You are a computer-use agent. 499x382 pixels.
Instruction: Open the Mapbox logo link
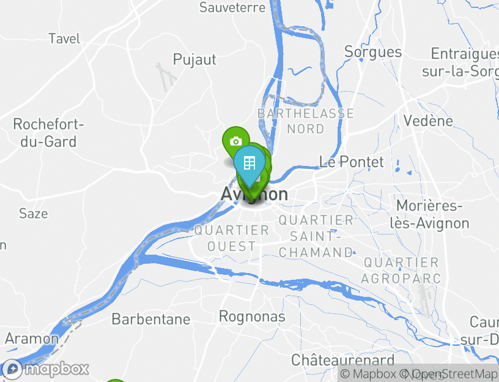[45, 369]
